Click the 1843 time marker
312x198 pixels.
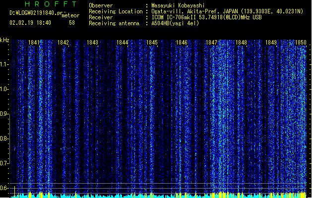pos(93,43)
